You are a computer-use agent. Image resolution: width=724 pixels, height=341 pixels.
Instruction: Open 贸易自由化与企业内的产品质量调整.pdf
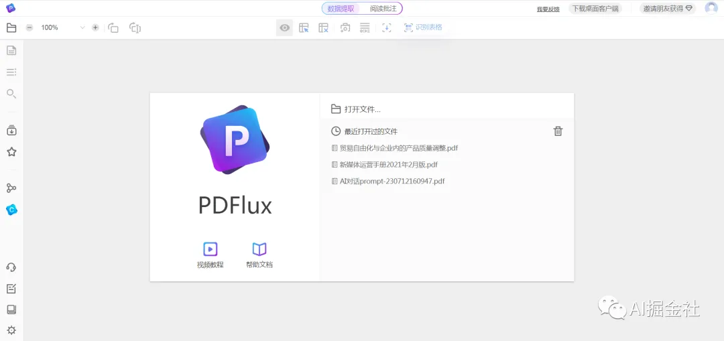(395, 148)
